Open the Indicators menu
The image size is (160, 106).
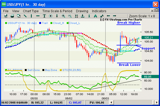click(x=99, y=11)
